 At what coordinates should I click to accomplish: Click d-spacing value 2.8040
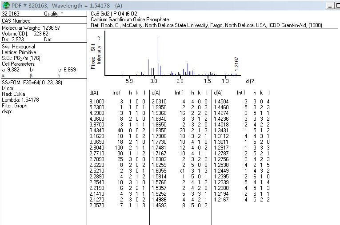[x=97, y=148]
